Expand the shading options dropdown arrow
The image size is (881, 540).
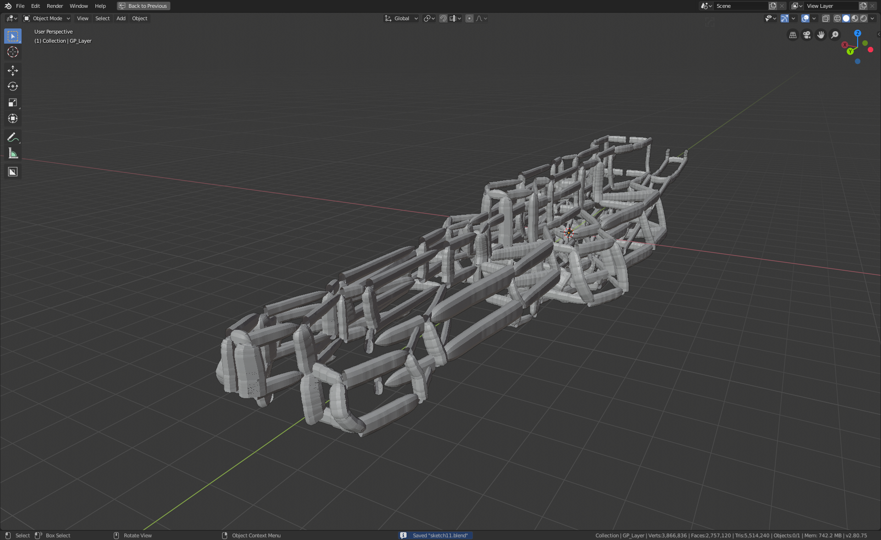click(x=872, y=18)
